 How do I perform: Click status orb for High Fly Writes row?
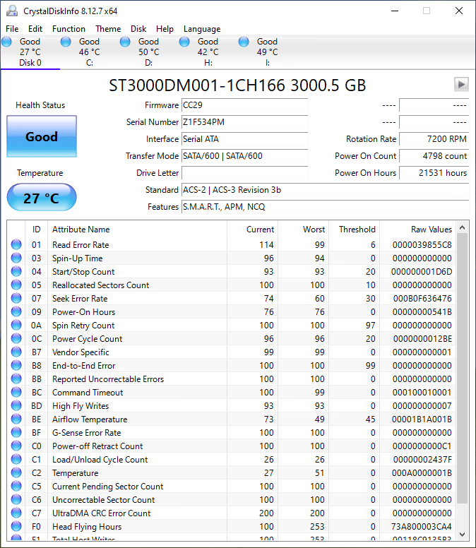click(x=16, y=406)
